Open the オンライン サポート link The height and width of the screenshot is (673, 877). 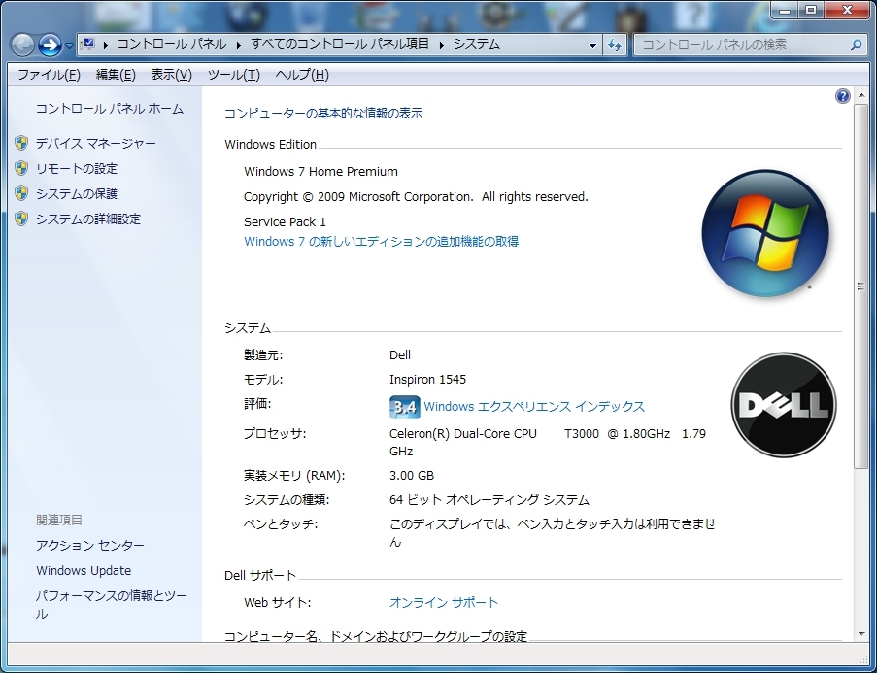click(x=444, y=603)
